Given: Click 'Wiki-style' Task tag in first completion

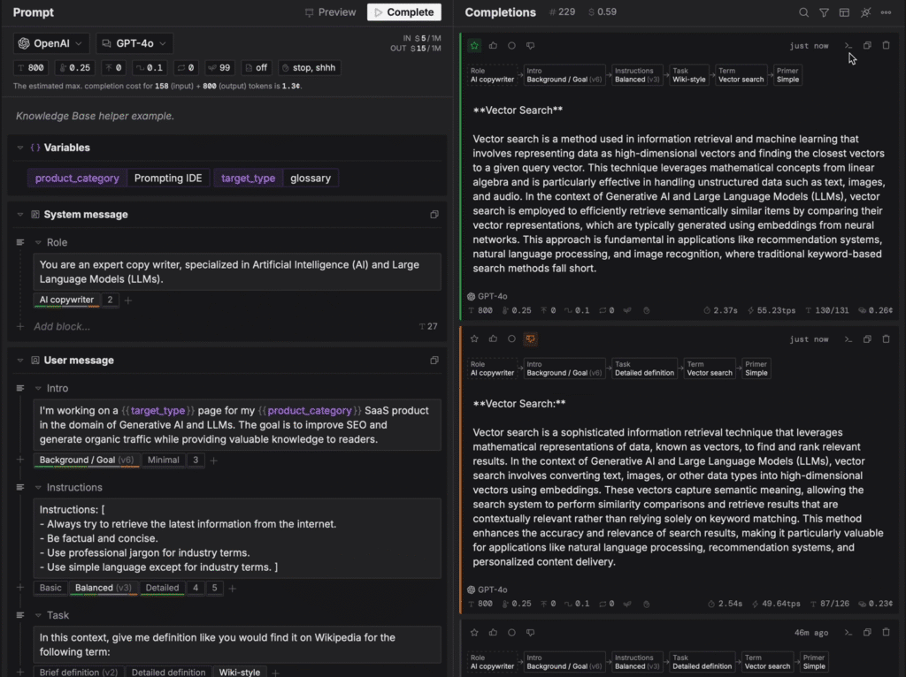Looking at the screenshot, I should coord(688,75).
